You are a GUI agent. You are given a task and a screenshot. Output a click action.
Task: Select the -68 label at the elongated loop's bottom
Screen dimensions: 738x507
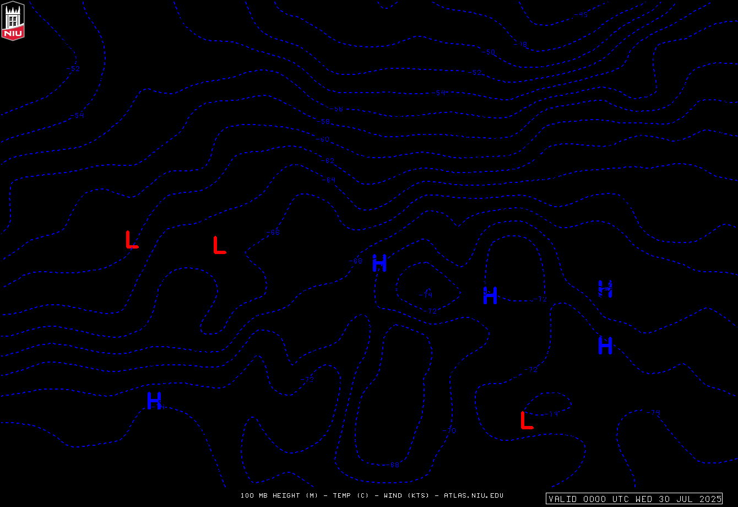click(x=393, y=465)
